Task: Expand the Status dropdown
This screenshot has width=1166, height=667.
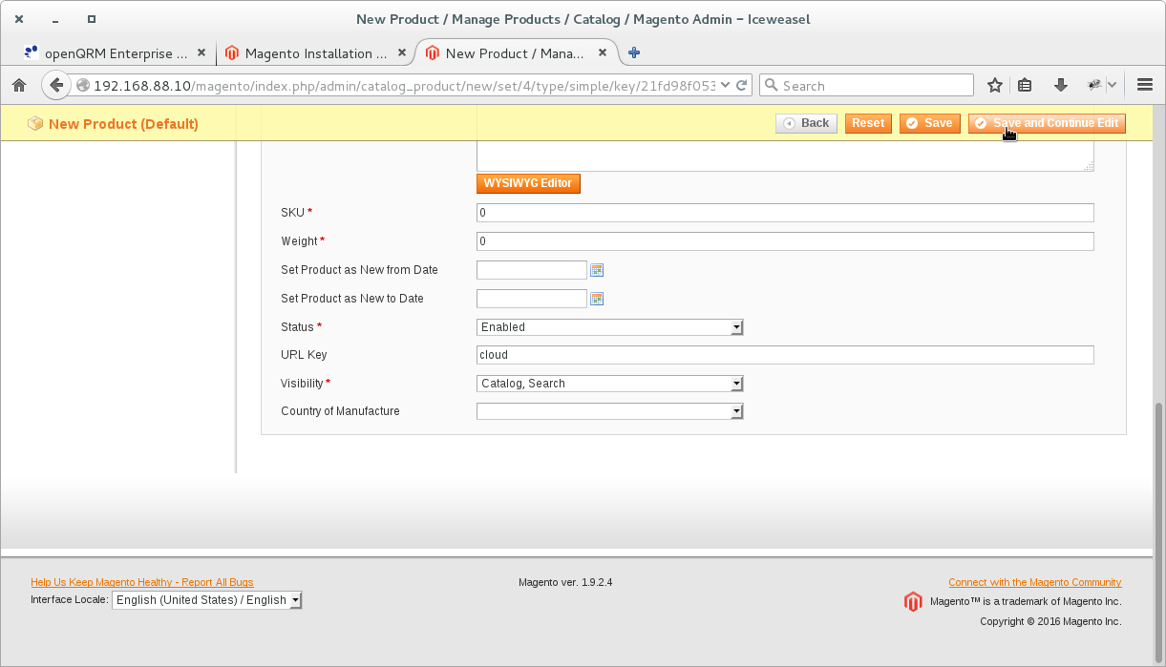Action: [610, 327]
